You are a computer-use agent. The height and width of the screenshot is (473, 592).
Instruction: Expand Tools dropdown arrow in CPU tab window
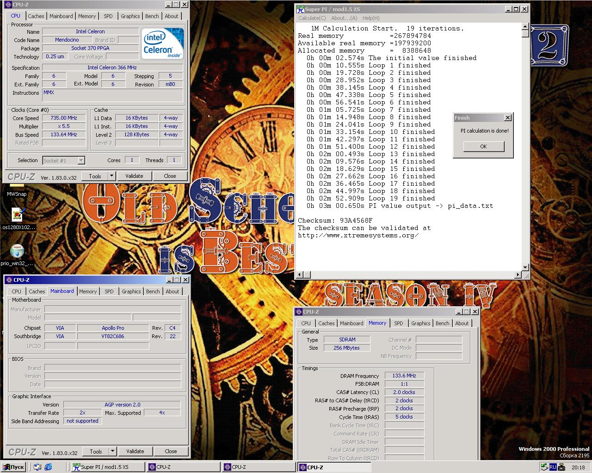click(111, 176)
